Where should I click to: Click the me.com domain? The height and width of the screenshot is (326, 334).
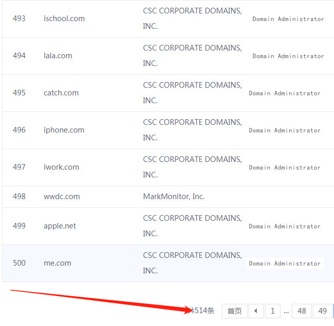point(57,263)
